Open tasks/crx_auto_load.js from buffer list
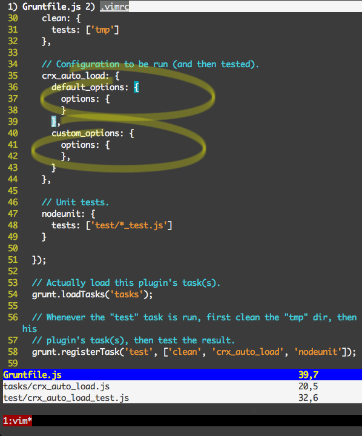The width and height of the screenshot is (362, 436). 56,386
